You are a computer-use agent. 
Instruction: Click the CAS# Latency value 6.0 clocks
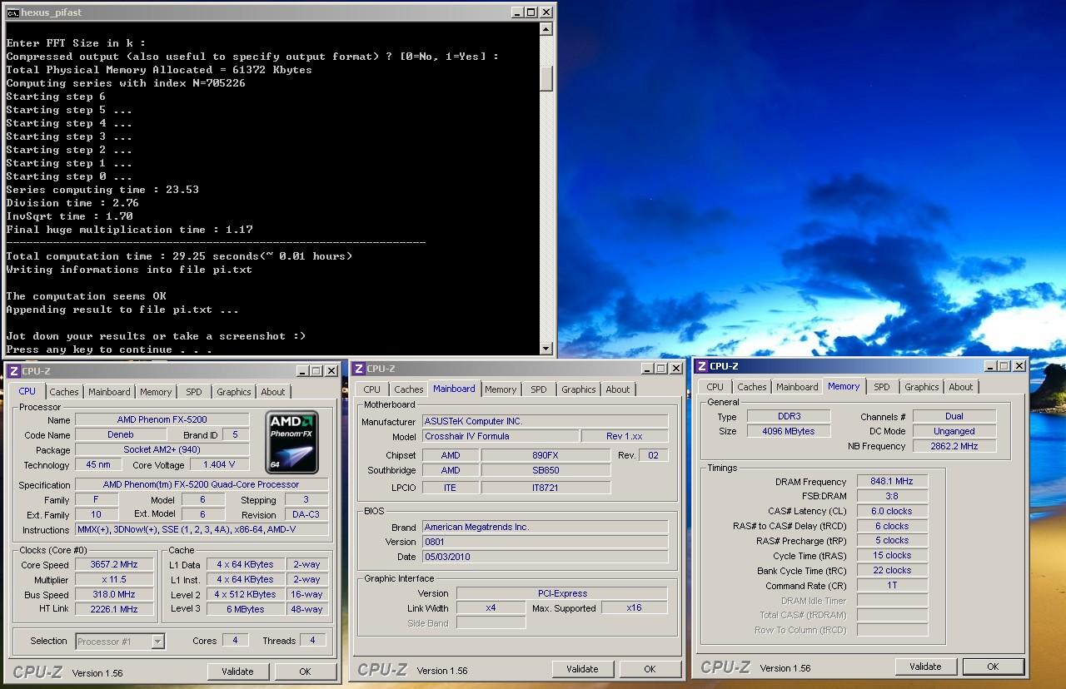point(892,511)
